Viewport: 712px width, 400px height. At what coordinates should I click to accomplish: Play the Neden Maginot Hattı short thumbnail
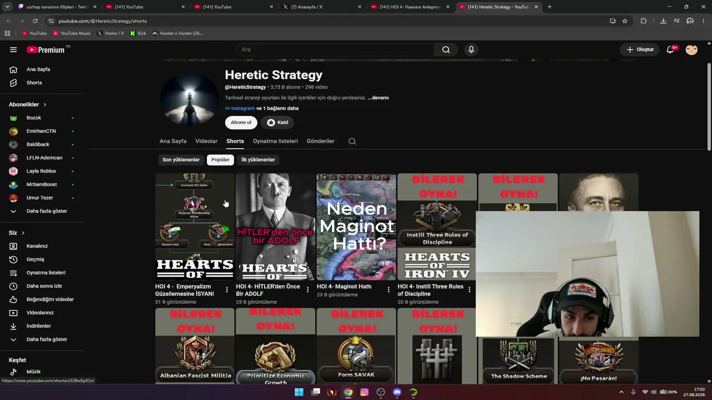click(356, 227)
